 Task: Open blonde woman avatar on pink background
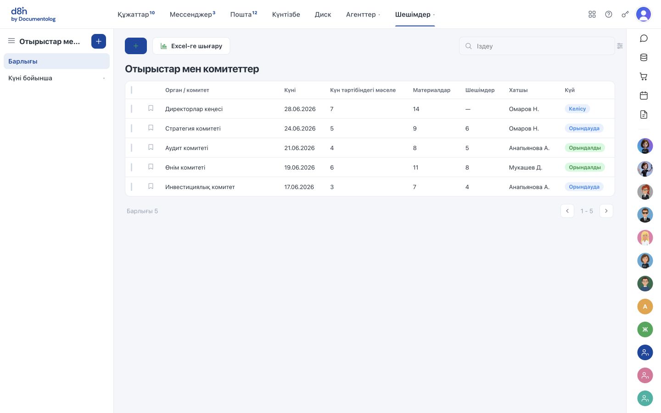click(x=645, y=238)
